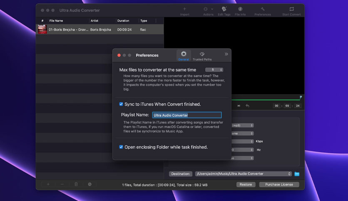Click the Type column header
The height and width of the screenshot is (201, 348).
click(x=144, y=21)
